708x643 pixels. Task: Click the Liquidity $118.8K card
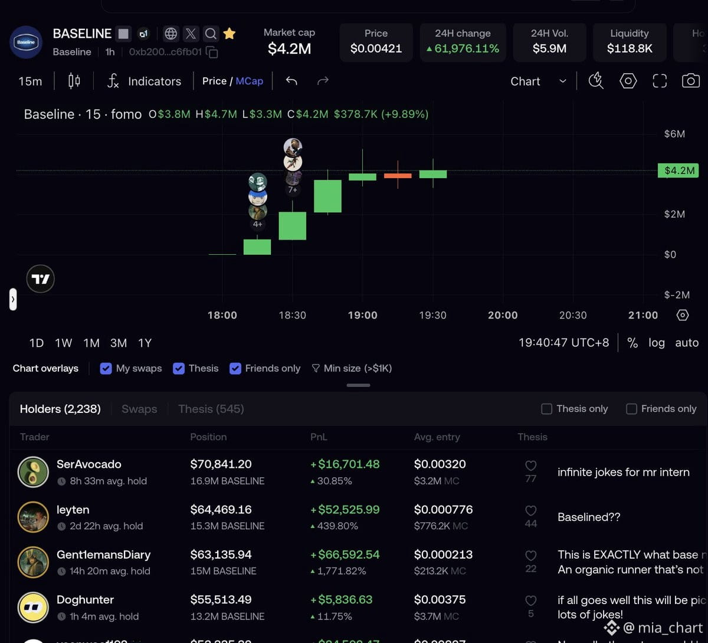[x=630, y=42]
